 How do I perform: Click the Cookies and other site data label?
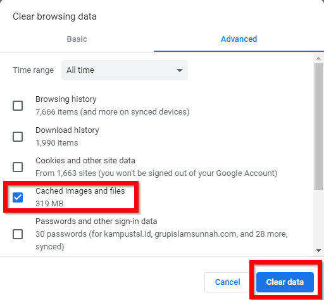(85, 161)
